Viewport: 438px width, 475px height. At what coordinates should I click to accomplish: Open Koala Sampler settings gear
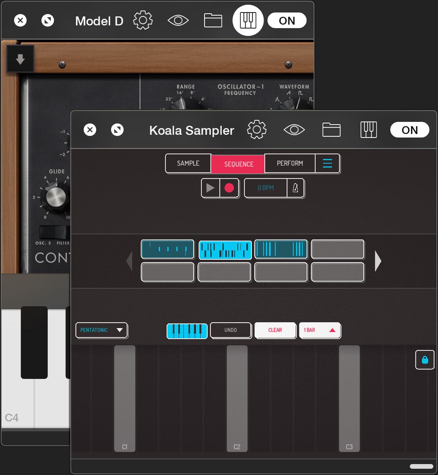[x=257, y=130]
